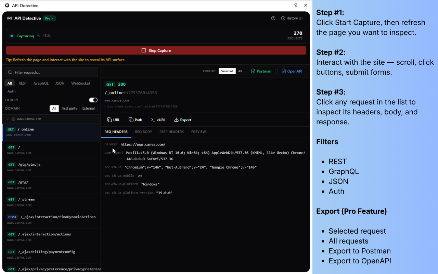Screen dimensions: 438x274
Task: Select the All filter tab
Action: [x=10, y=83]
